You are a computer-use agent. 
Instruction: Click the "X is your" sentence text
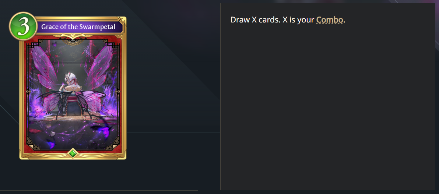(x=298, y=20)
